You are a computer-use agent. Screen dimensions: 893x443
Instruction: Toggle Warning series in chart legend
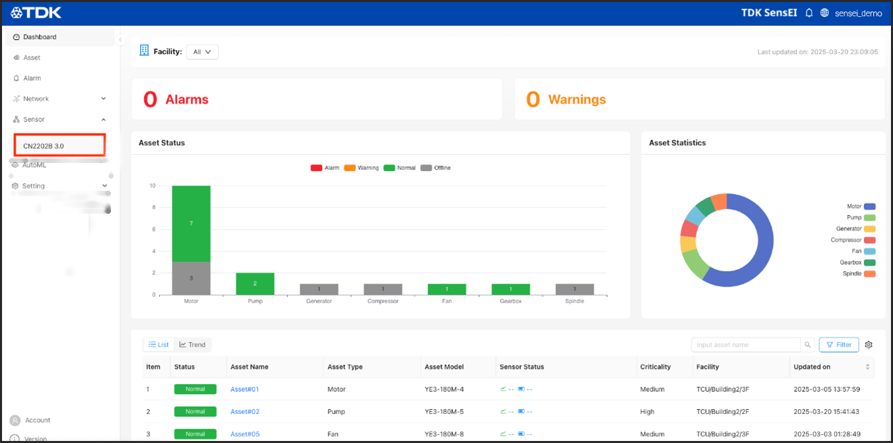click(361, 168)
